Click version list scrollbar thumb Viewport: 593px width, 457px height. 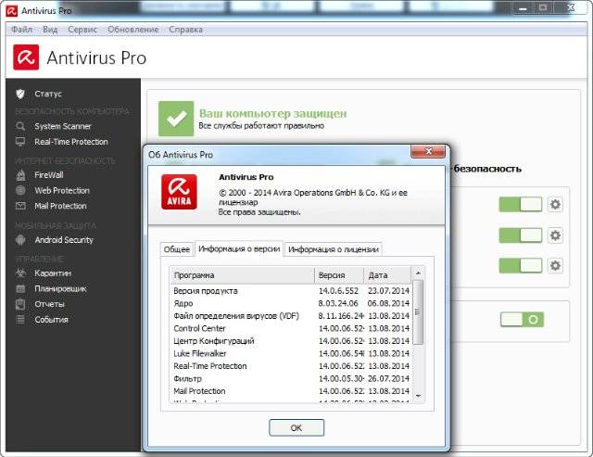click(x=418, y=312)
